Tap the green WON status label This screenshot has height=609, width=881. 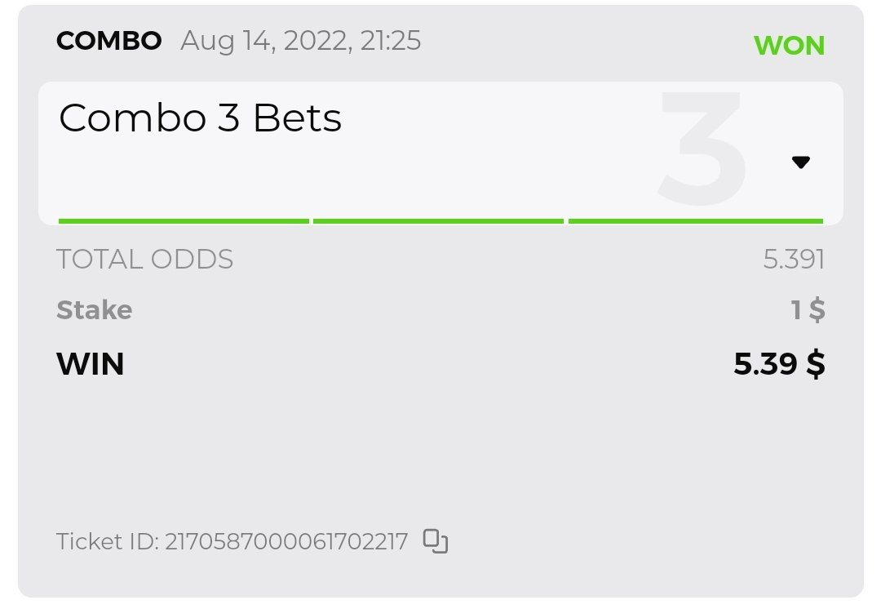point(789,46)
